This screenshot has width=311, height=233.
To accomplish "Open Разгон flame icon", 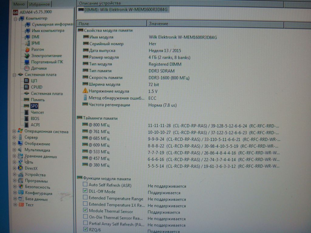I will point(27,49).
